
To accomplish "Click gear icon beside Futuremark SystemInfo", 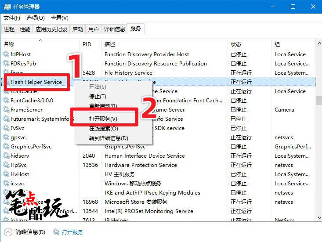I will coord(6,119).
